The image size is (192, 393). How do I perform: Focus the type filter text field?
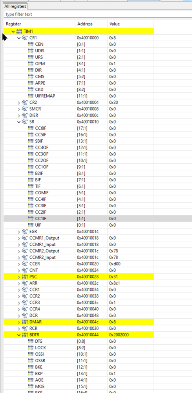97,14
